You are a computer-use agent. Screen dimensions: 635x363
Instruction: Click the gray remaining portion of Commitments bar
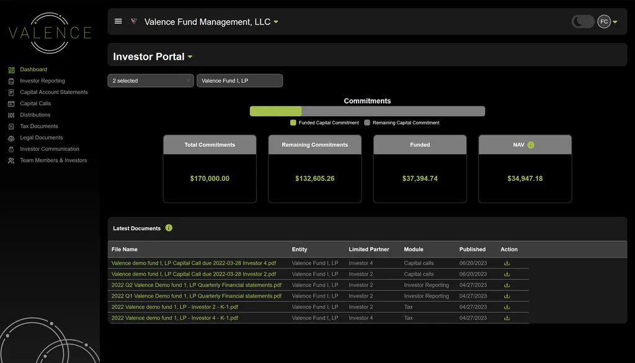[x=393, y=112]
